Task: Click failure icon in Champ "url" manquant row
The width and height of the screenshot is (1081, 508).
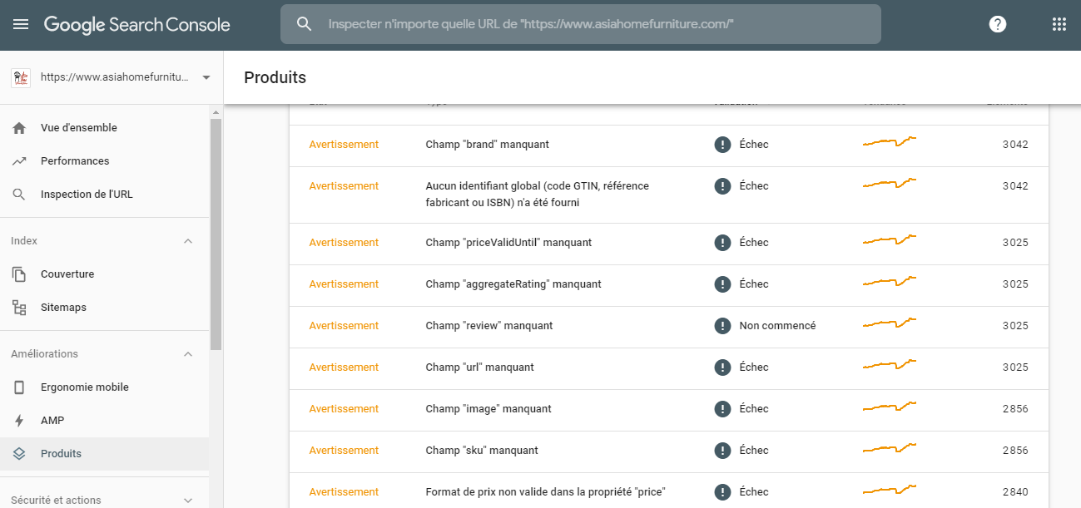Action: coord(722,367)
